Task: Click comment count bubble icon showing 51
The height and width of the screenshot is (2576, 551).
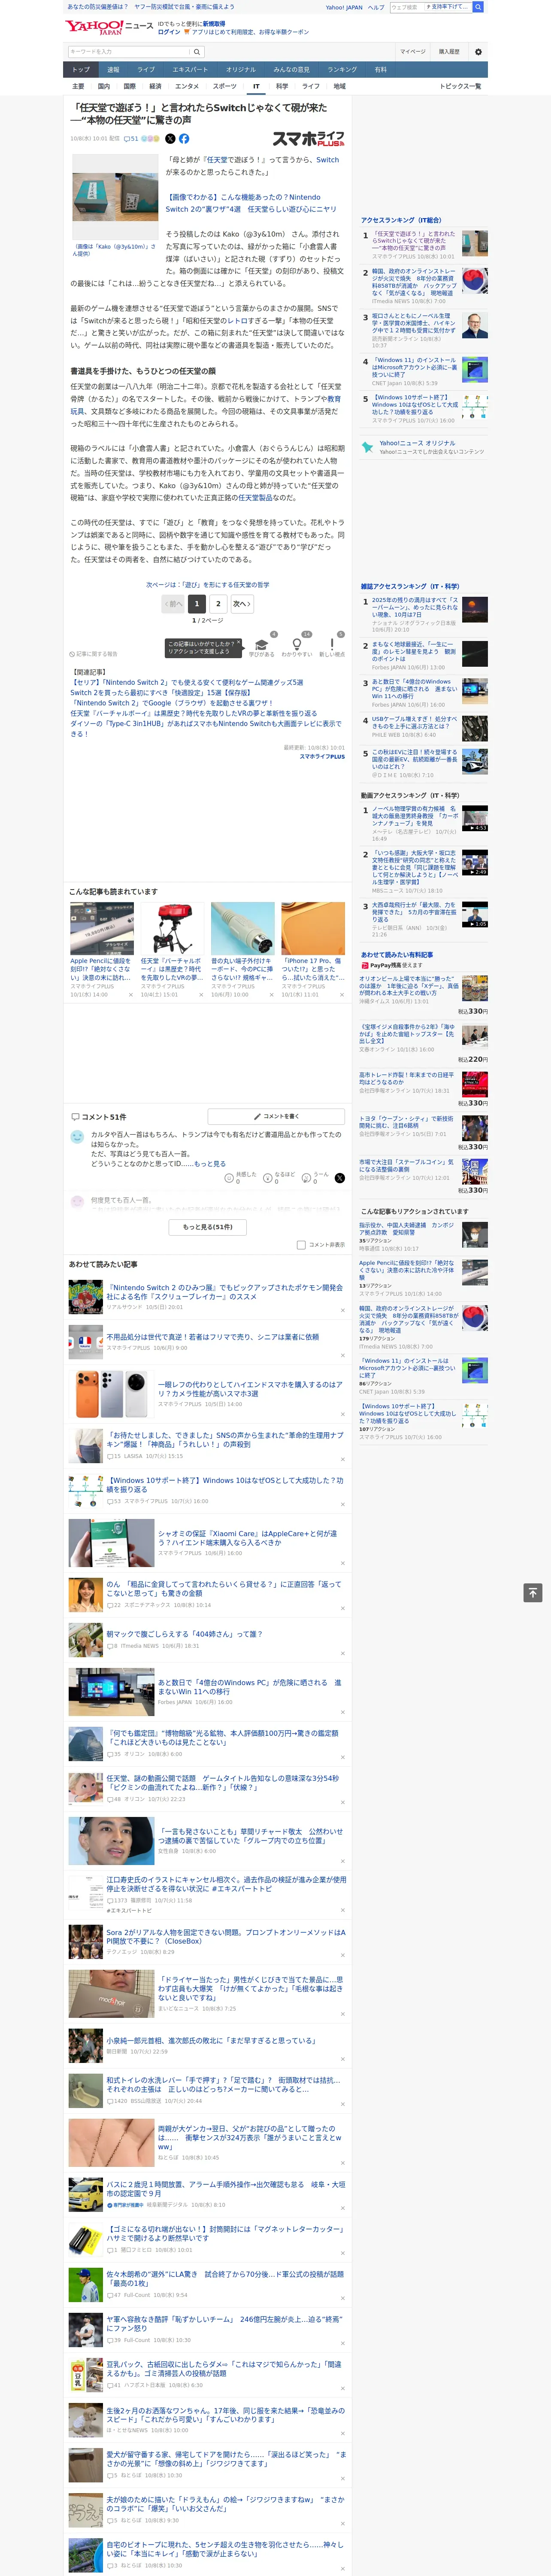Action: tap(131, 139)
